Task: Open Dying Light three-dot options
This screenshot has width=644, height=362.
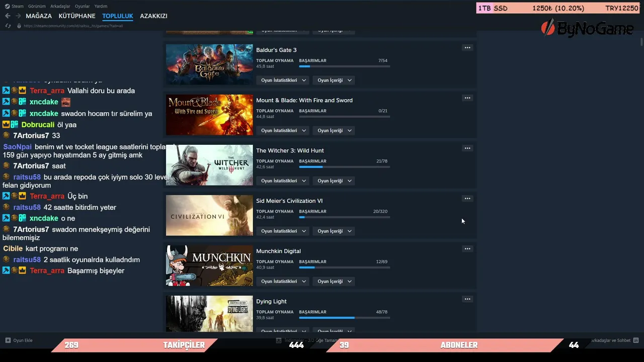Action: [x=467, y=299]
